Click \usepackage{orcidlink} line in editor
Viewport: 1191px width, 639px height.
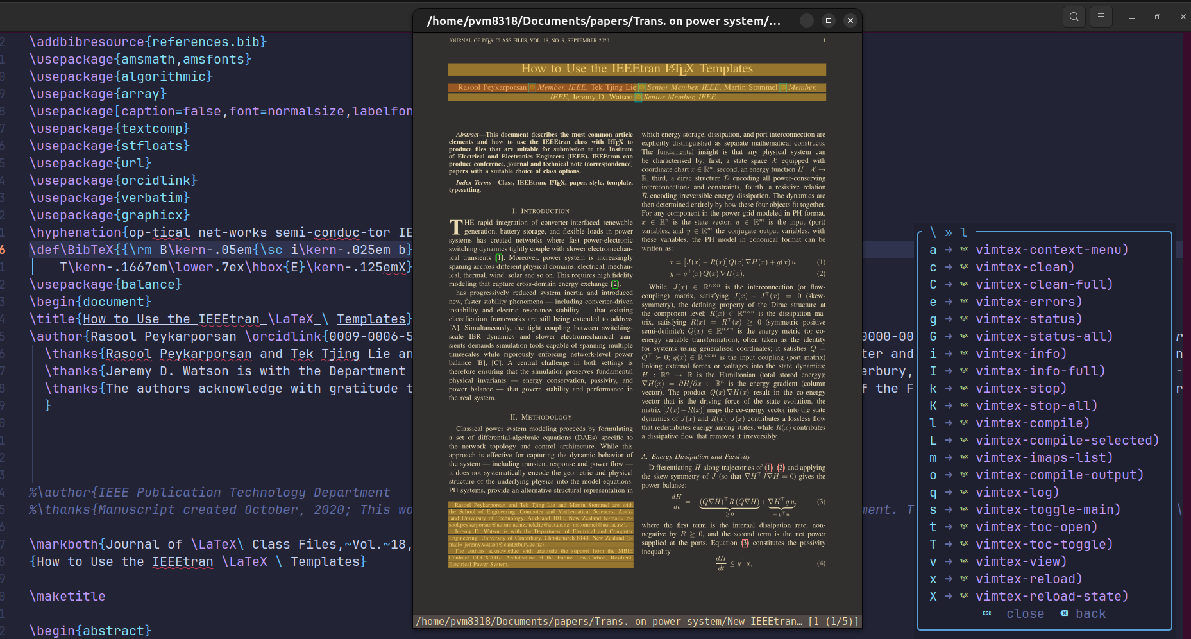pyautogui.click(x=114, y=180)
